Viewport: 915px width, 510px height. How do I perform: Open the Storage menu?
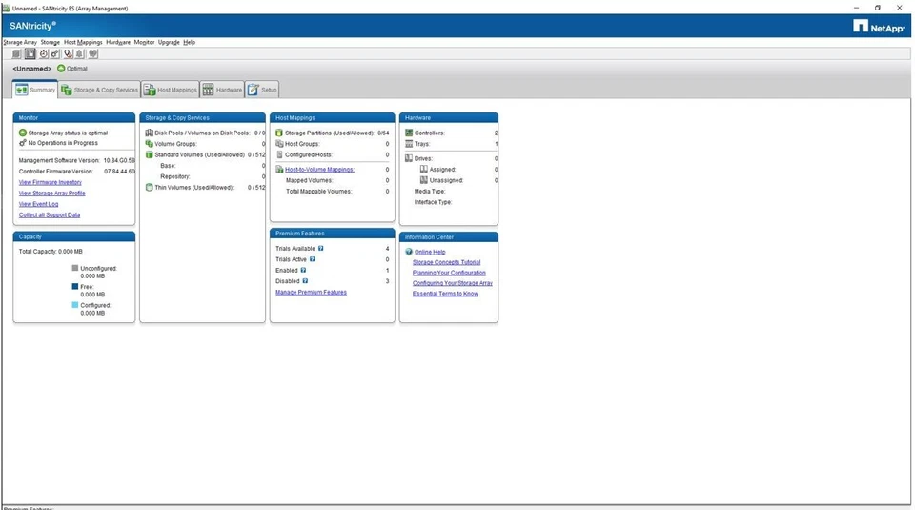click(x=51, y=42)
